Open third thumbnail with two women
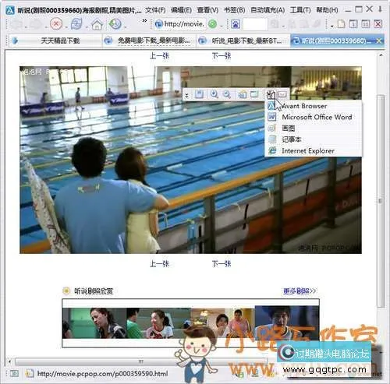Image resolution: width=390 pixels, height=384 pixels. click(223, 322)
